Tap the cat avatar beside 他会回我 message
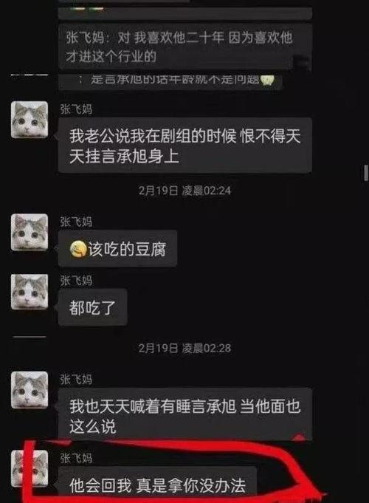369x503 pixels. [x=30, y=468]
